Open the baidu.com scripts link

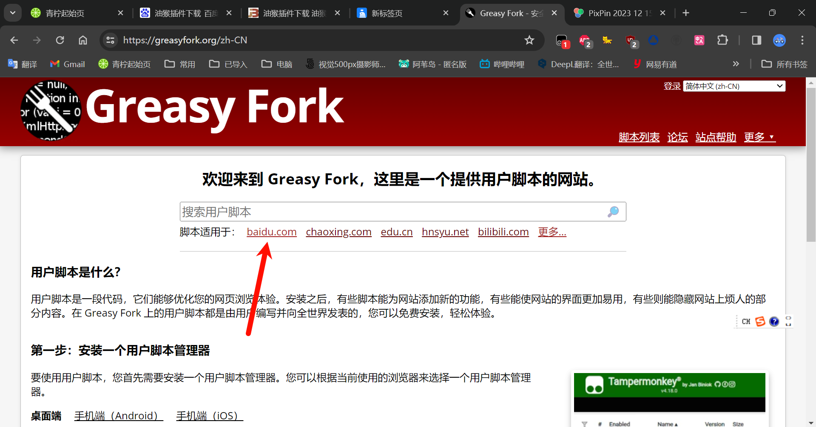pos(271,232)
